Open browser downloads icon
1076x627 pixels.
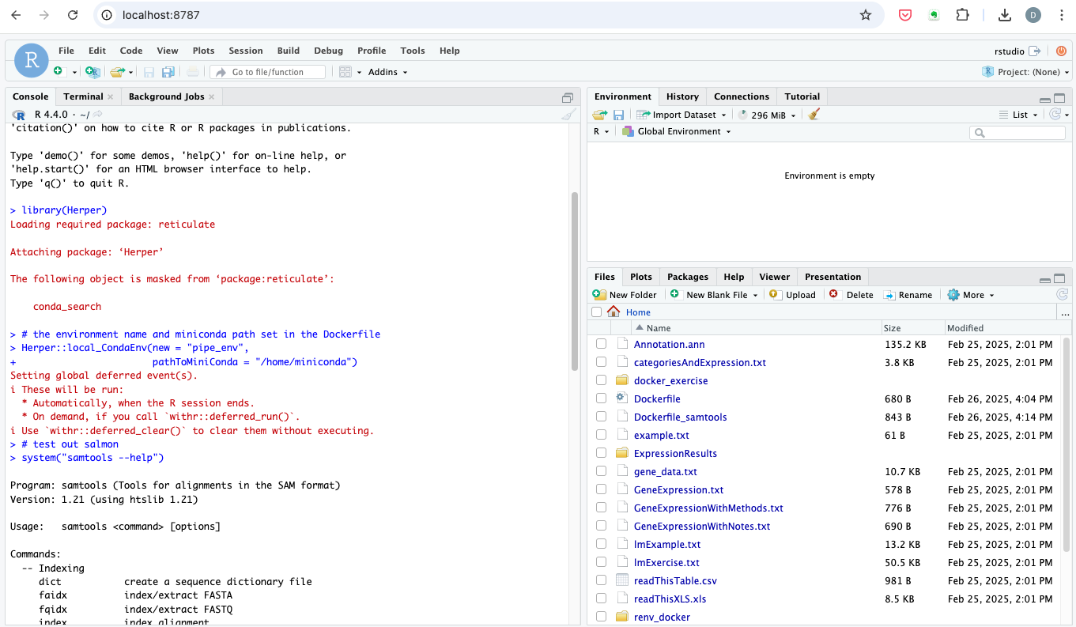1005,15
